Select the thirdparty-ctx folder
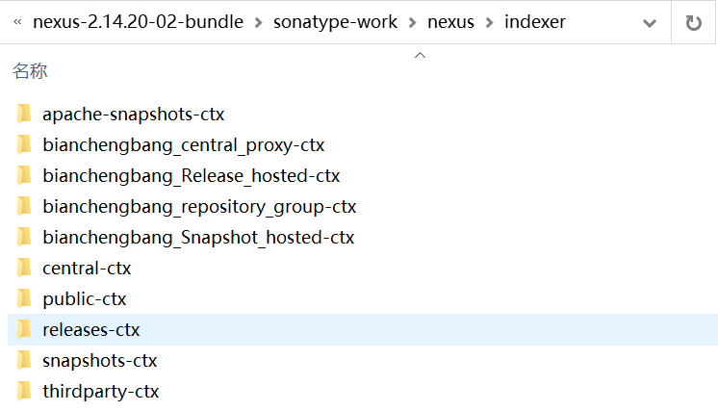Viewport: 718px width, 411px height. tap(101, 392)
